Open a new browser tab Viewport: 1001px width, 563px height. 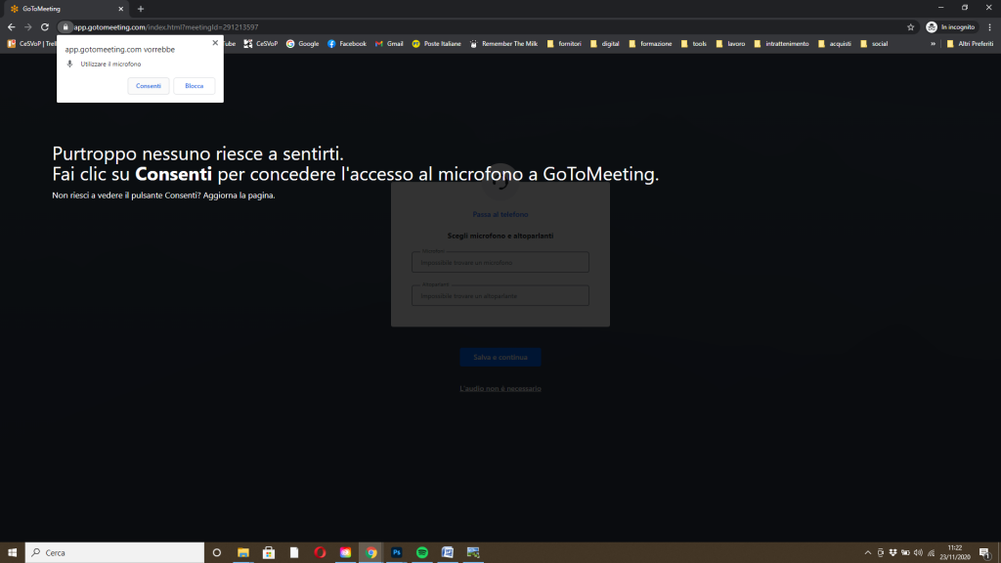tap(141, 9)
